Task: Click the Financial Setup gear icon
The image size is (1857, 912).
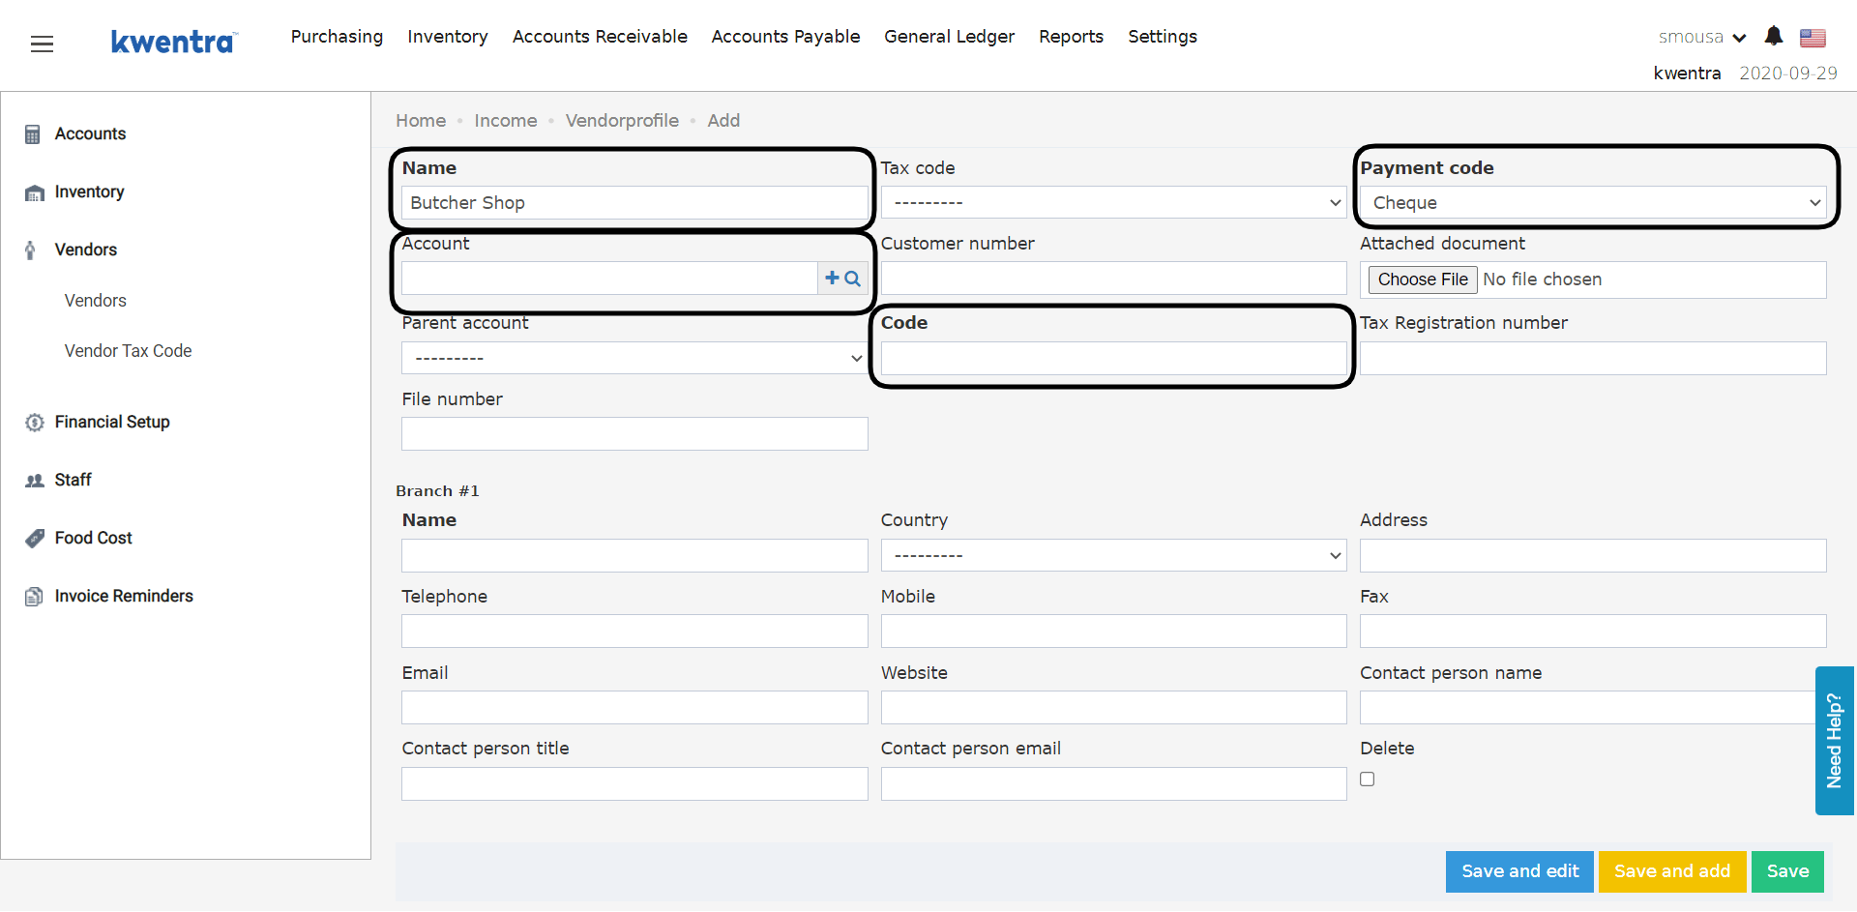Action: coord(35,423)
